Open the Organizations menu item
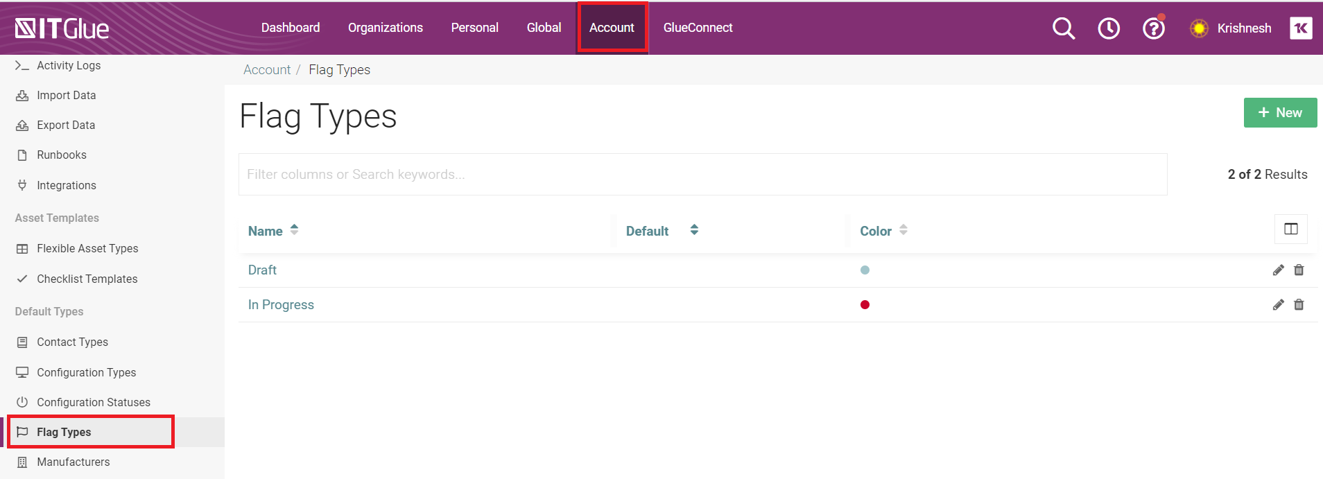The width and height of the screenshot is (1323, 479). 385,28
